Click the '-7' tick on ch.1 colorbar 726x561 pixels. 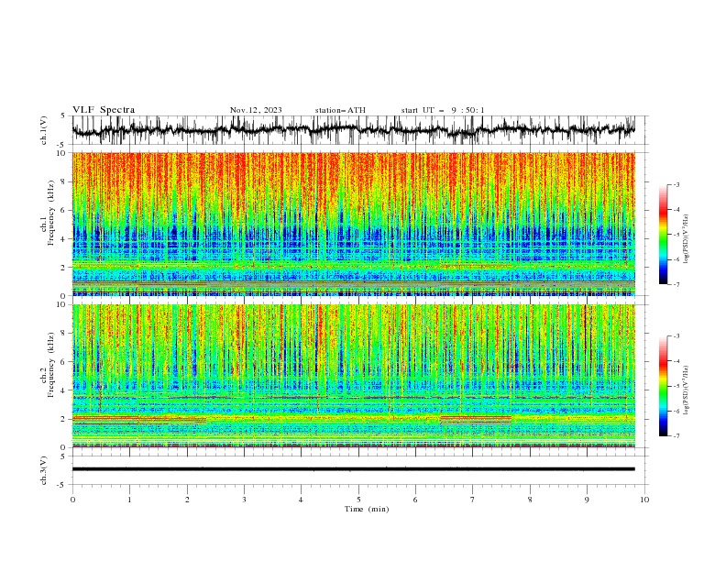point(676,284)
